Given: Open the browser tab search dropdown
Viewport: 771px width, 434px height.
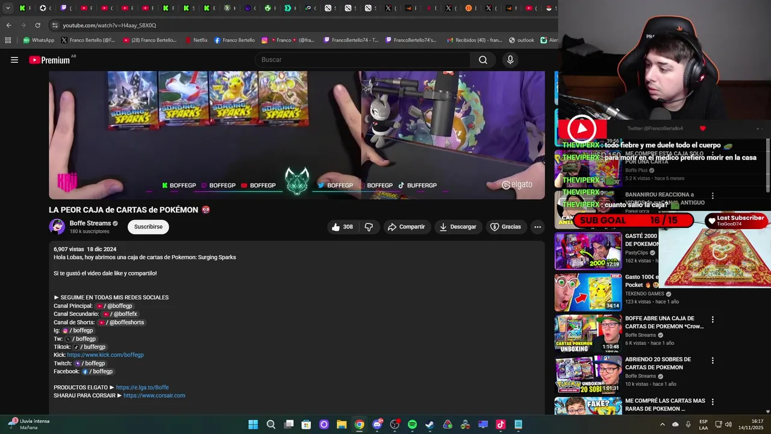Looking at the screenshot, I should [x=8, y=8].
